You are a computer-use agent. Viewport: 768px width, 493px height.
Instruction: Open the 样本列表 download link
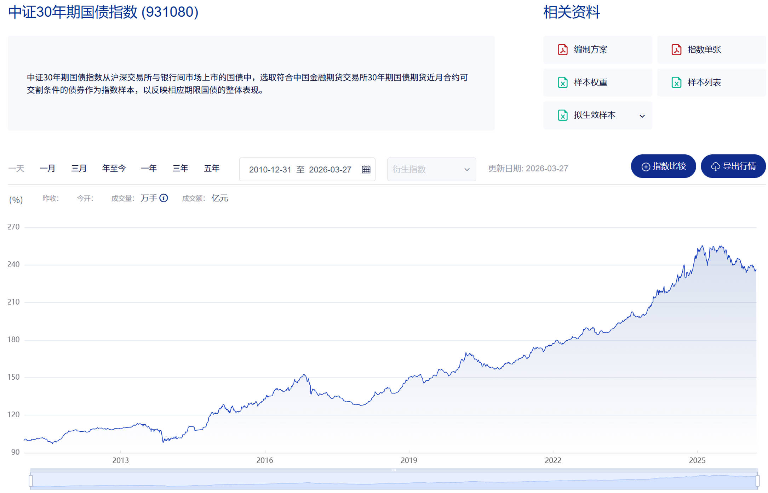[704, 83]
